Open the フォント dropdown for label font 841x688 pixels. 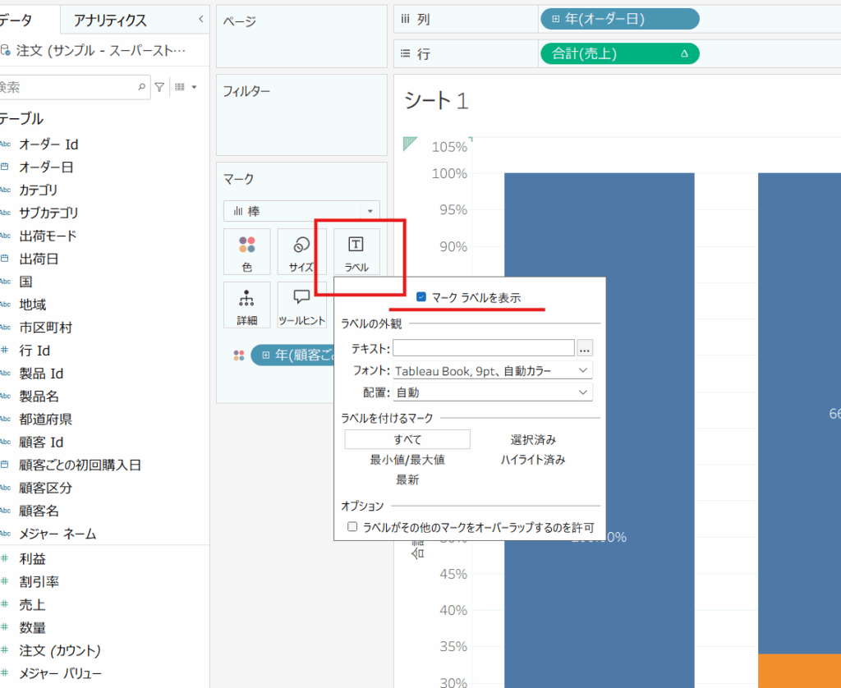click(493, 370)
